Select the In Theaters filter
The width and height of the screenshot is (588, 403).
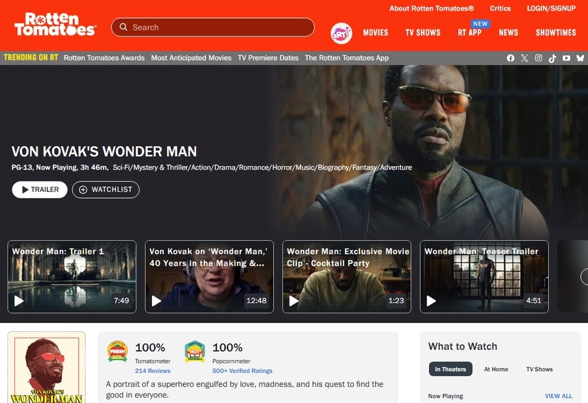[450, 368]
